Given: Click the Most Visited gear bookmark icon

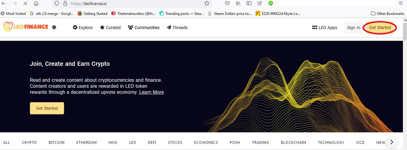Looking at the screenshot, I should click(x=3, y=13).
